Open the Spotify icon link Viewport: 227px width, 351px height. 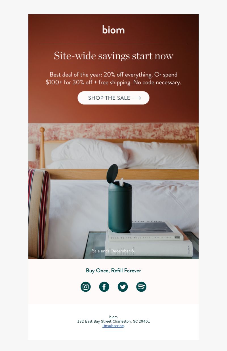141,287
